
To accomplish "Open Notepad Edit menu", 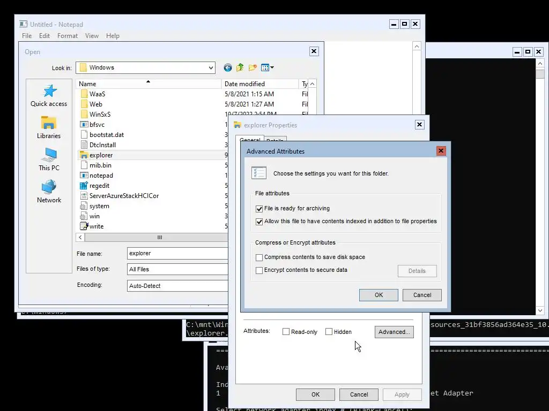I will click(x=44, y=36).
